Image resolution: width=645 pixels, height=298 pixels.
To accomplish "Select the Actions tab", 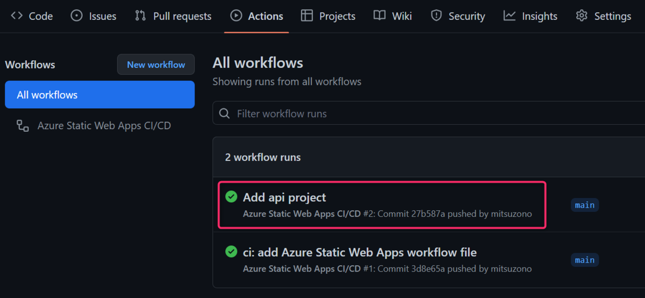I will pos(256,16).
